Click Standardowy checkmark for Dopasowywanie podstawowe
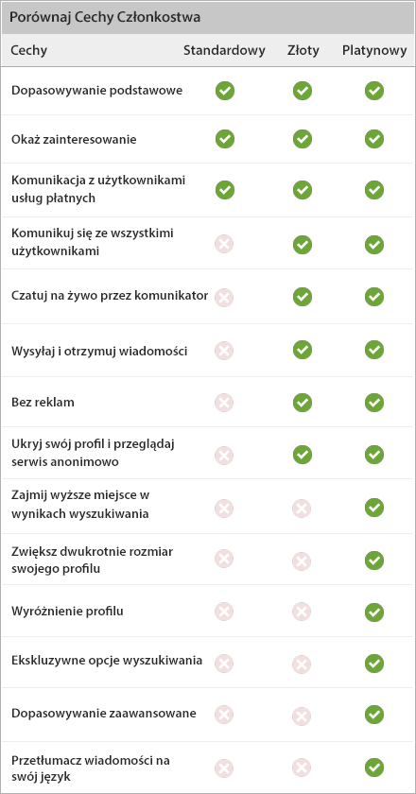Viewport: 416px width, 794px height. (225, 91)
